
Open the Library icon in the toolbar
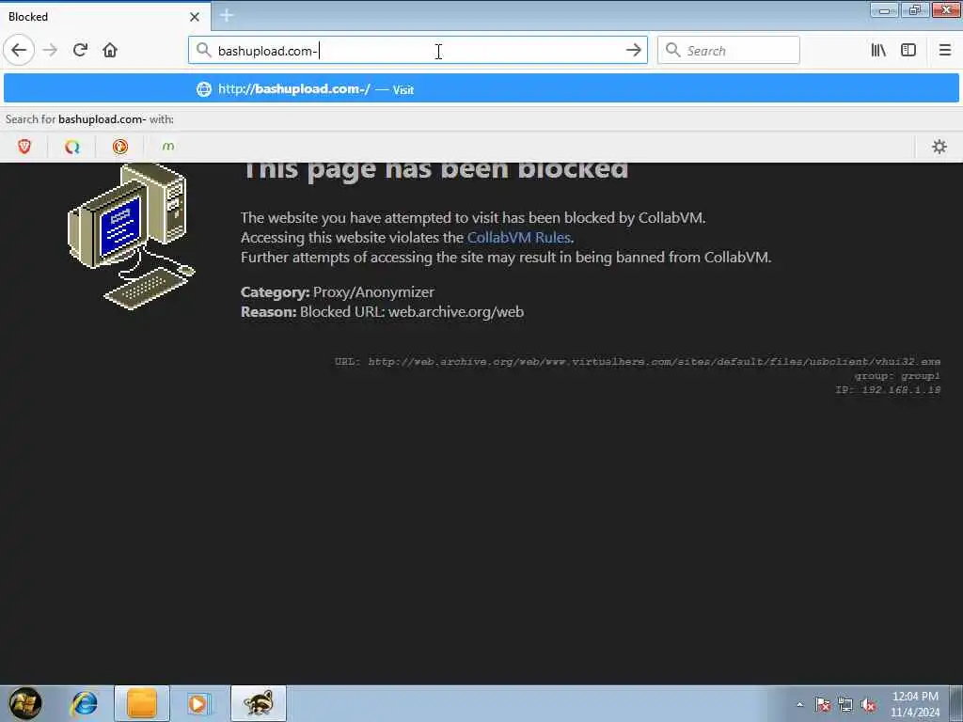878,51
